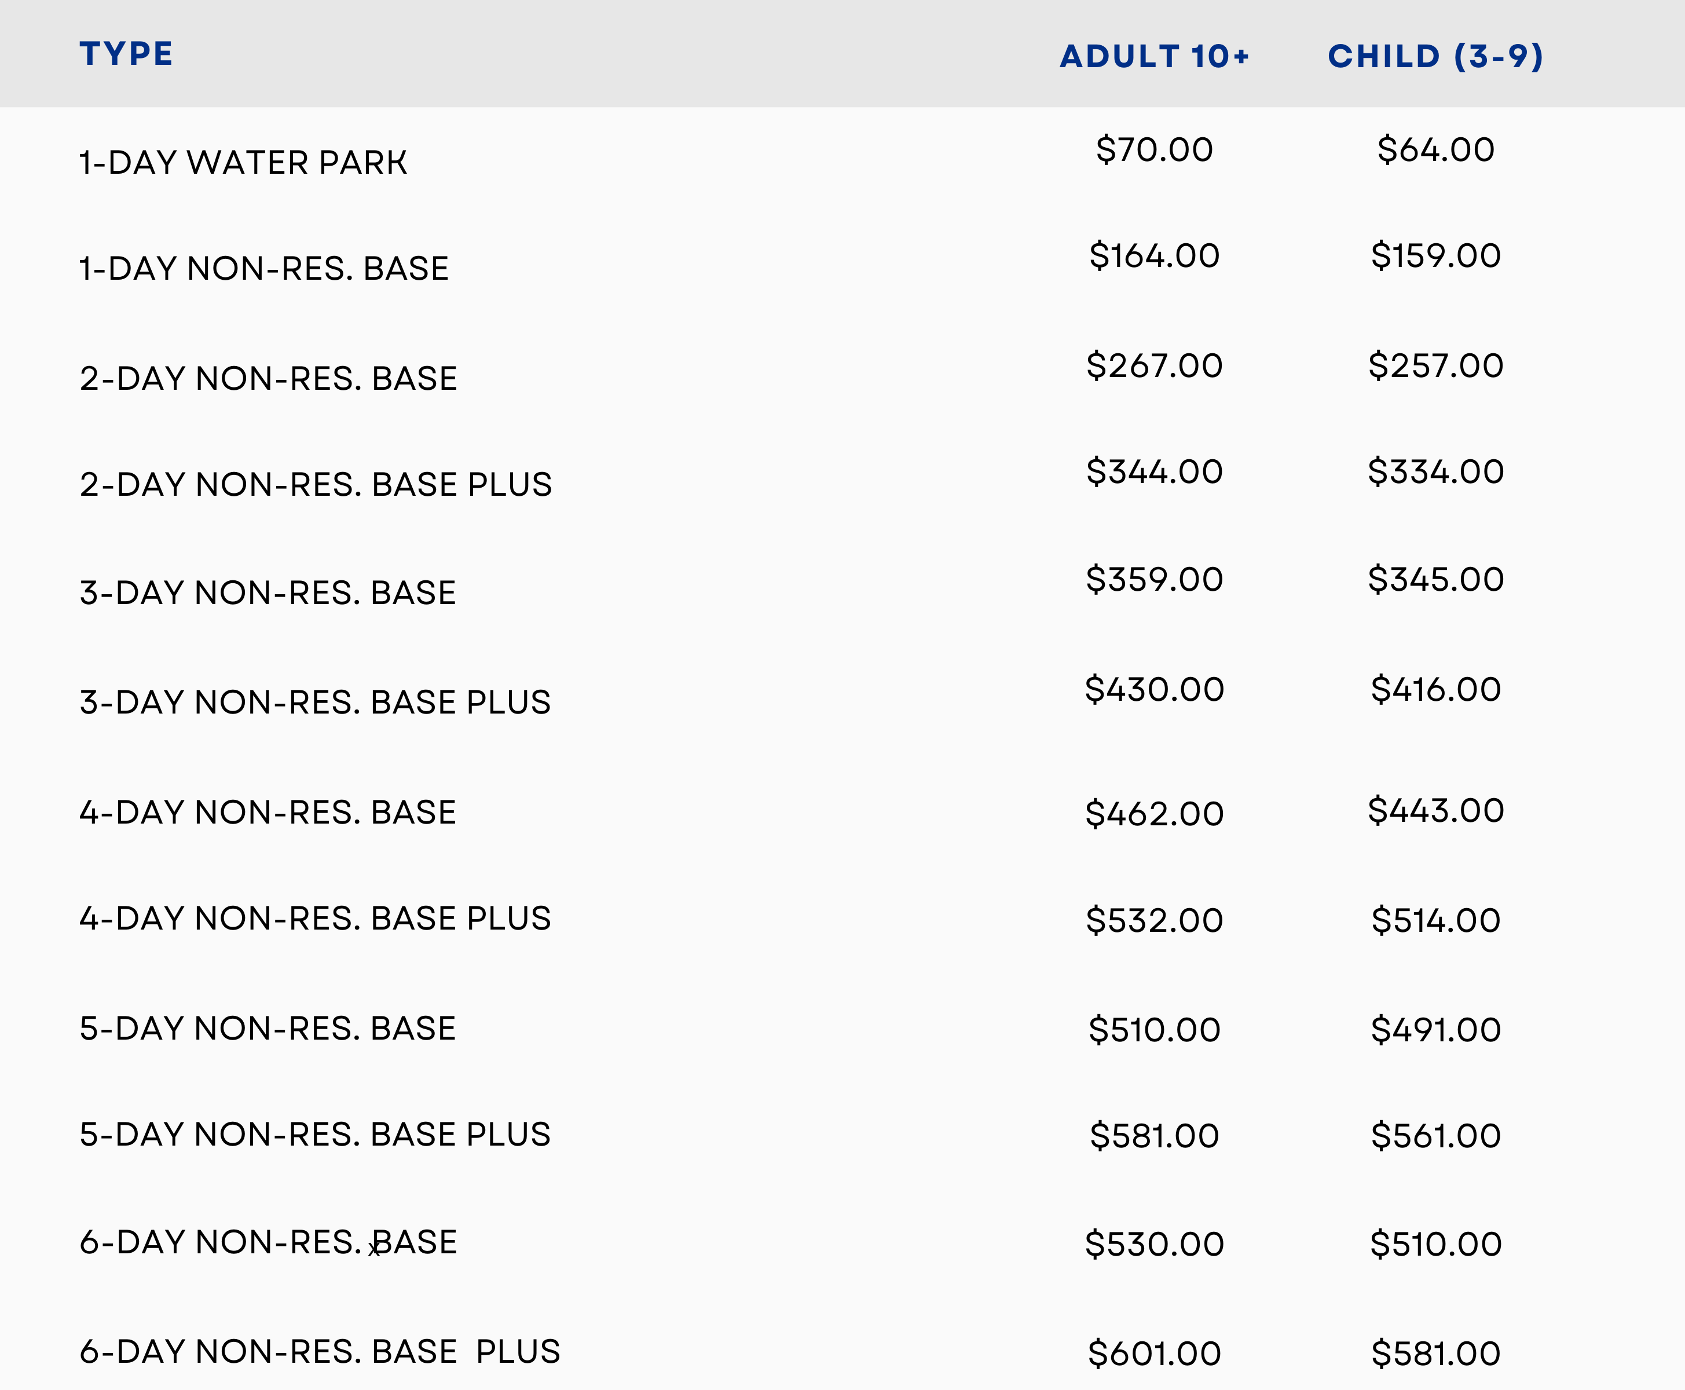Click the $530.00 adult price
This screenshot has height=1390, width=1685.
[x=1153, y=1243]
